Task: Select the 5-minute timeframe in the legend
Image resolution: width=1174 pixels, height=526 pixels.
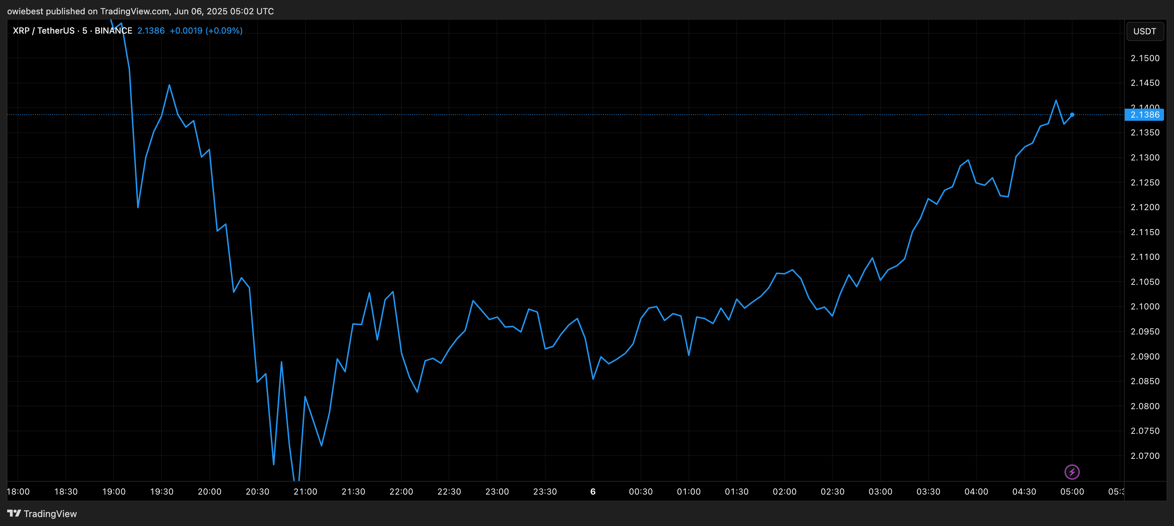Action: [85, 30]
